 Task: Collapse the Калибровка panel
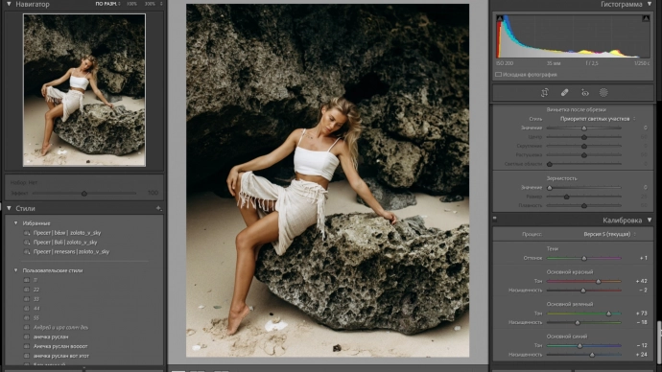[x=650, y=221]
